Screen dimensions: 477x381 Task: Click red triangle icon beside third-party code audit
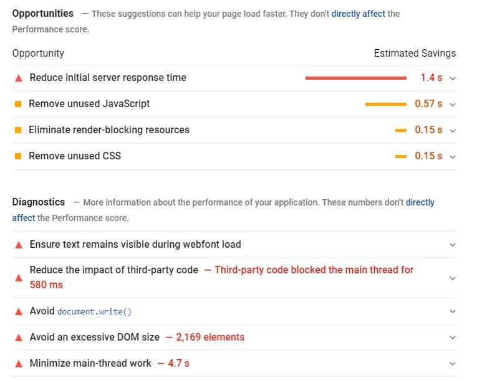tap(19, 278)
